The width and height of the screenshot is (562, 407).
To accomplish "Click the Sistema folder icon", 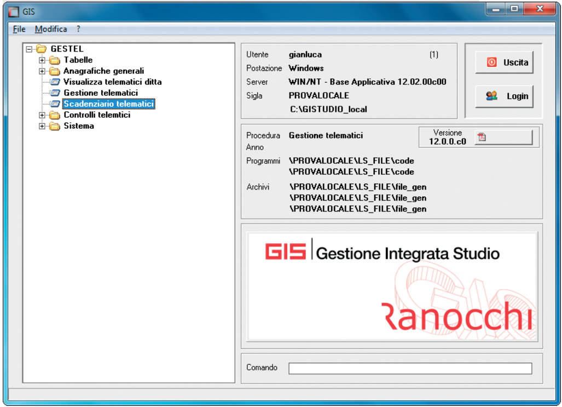I will [x=55, y=127].
